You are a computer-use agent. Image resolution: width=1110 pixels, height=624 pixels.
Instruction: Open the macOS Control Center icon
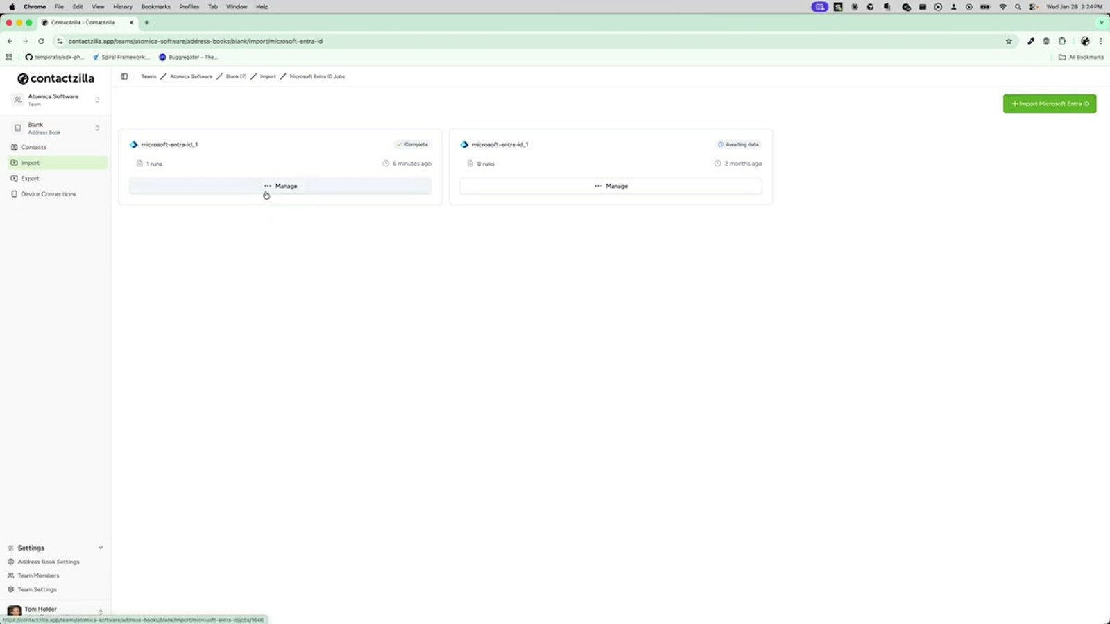point(1034,7)
